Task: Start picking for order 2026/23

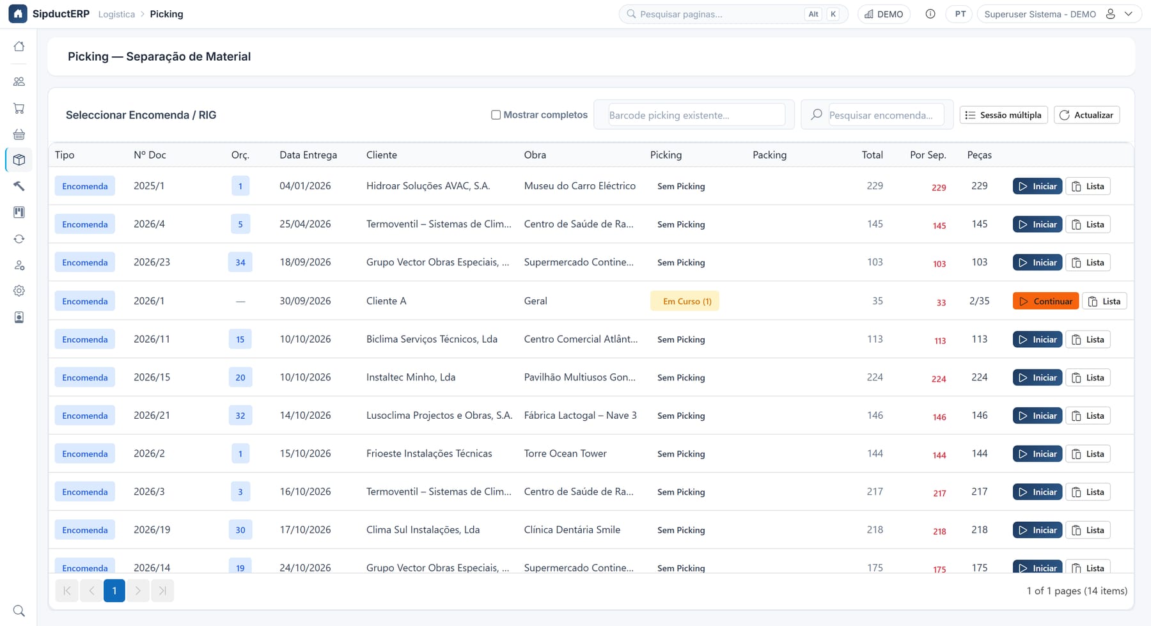Action: [x=1037, y=263]
